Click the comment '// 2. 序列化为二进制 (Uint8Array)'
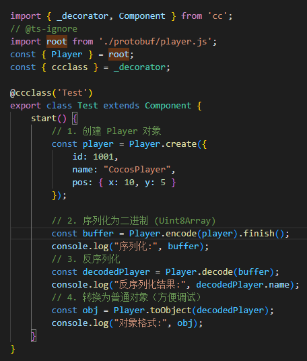 [x=134, y=221]
